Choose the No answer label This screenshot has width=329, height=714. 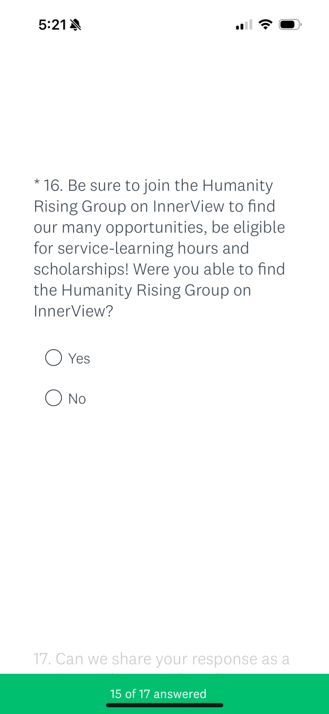pyautogui.click(x=77, y=399)
